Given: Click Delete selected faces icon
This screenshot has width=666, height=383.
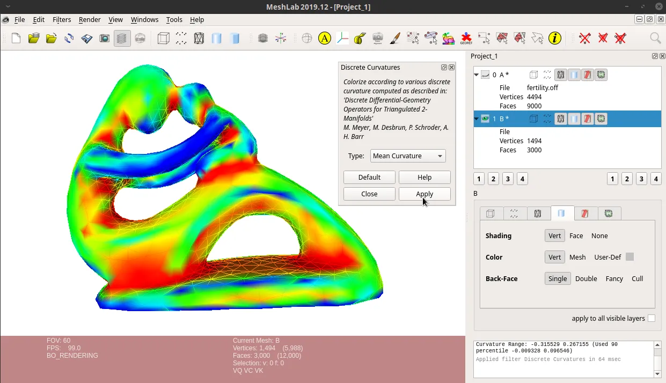Looking at the screenshot, I should (603, 38).
